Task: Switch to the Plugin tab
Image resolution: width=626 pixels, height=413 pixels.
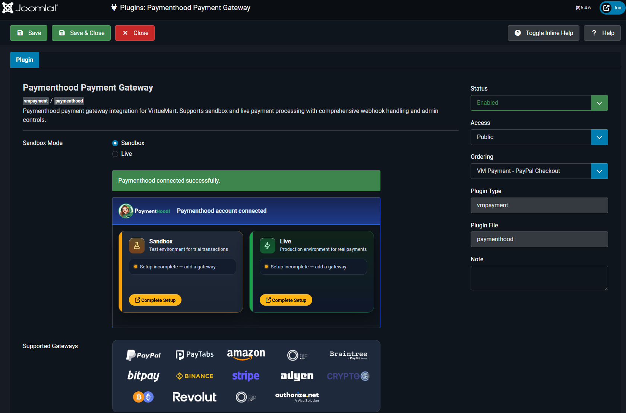Action: pos(25,60)
